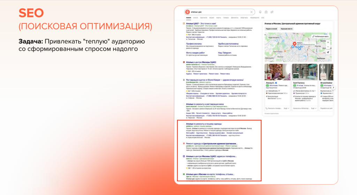Zoom out on the map with the minus button
357x195 pixels.
point(328,47)
